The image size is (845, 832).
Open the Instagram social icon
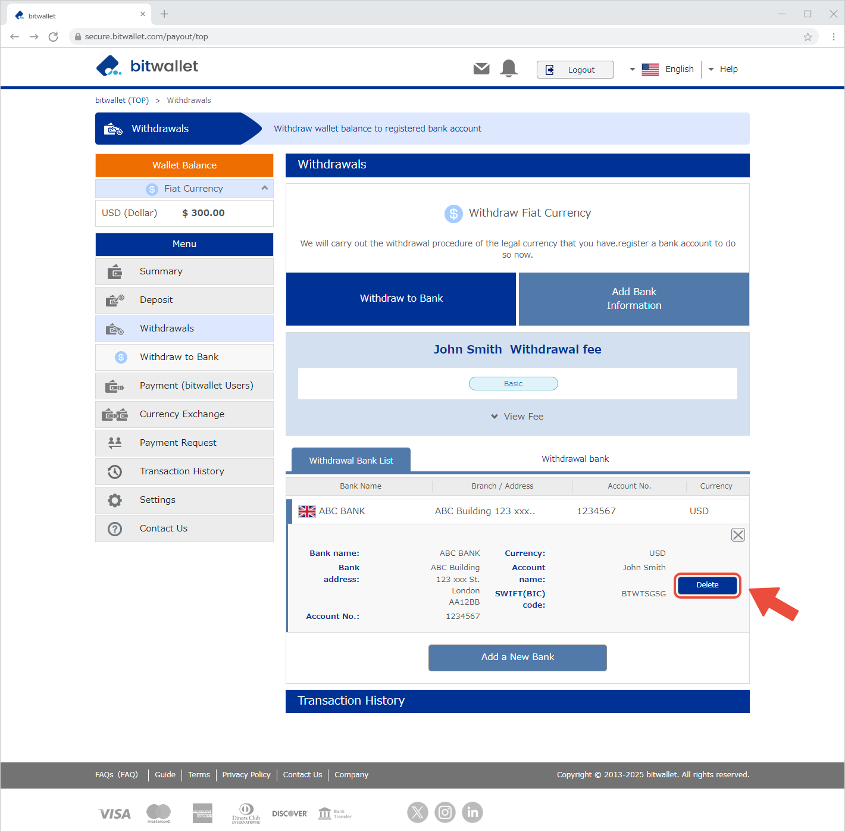445,812
